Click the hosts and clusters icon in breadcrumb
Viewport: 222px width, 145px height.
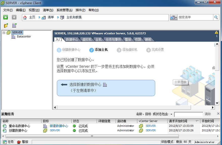coord(62,18)
